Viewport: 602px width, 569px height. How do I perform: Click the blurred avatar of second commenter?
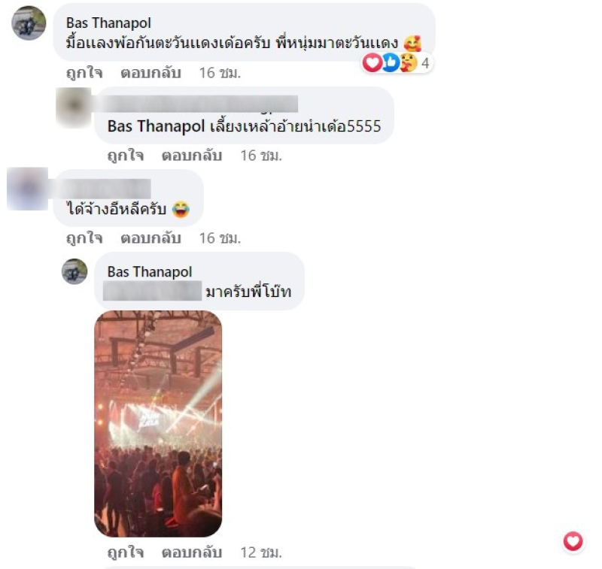click(x=27, y=189)
